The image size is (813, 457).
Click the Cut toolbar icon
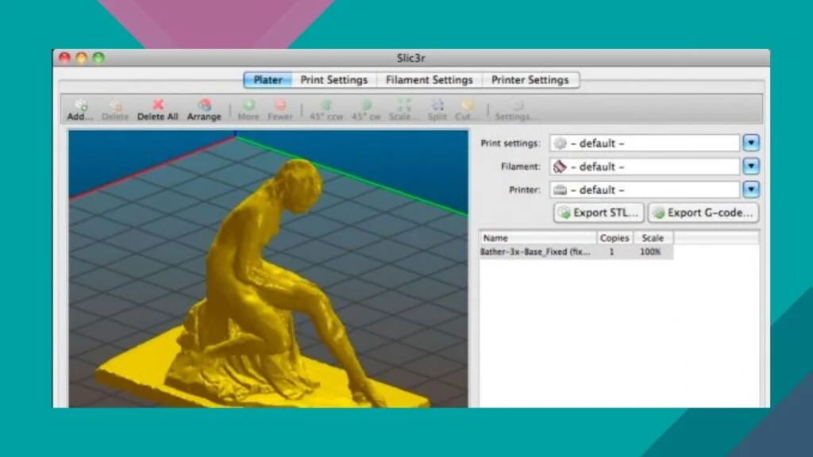(x=467, y=106)
